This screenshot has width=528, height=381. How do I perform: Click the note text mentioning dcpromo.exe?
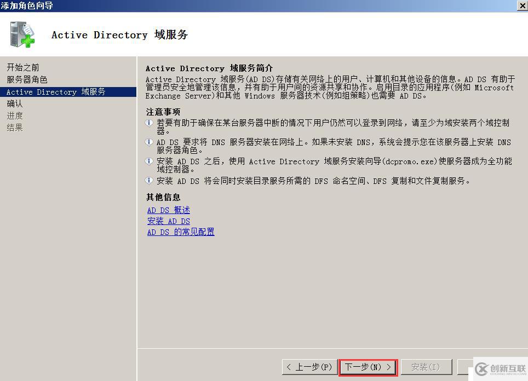(334, 165)
